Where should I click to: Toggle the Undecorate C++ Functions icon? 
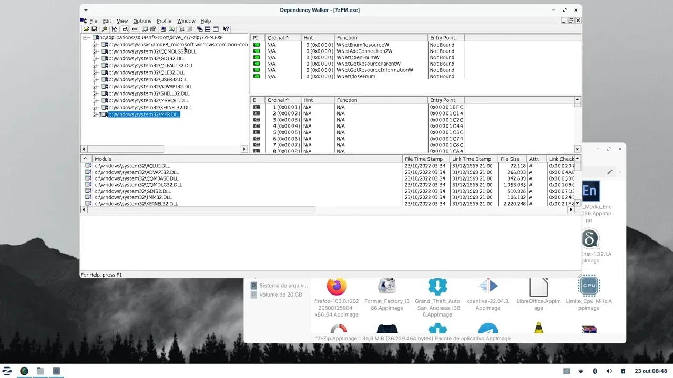135,29
